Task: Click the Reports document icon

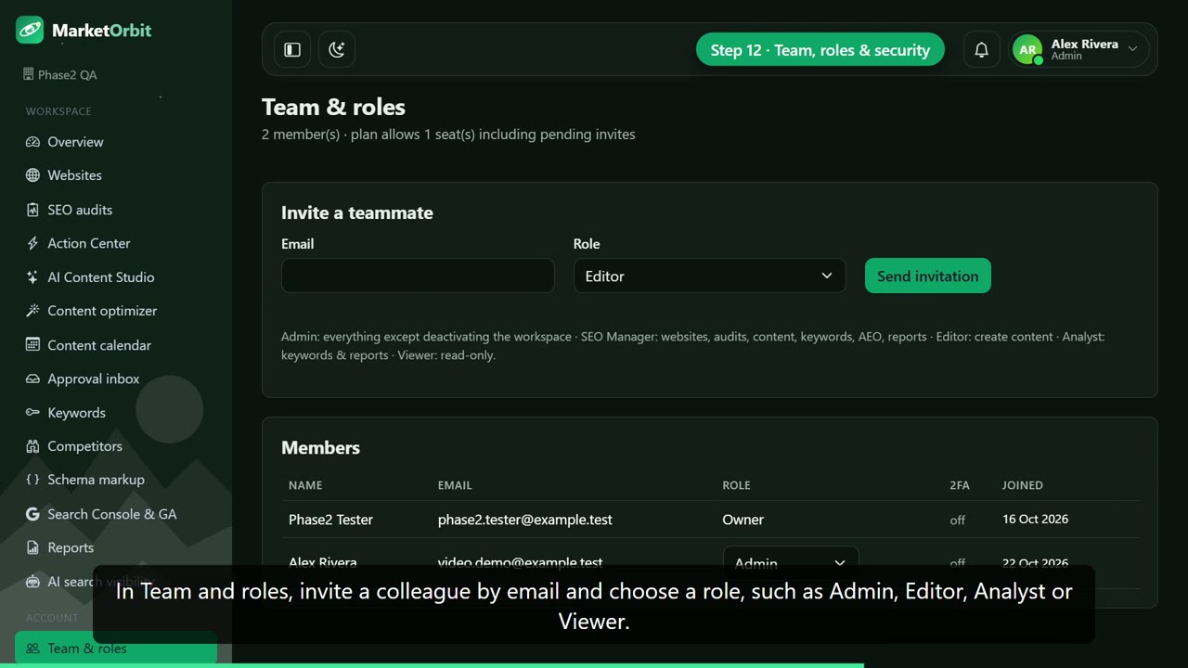Action: tap(33, 547)
